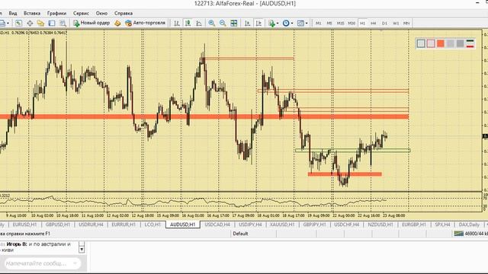The width and height of the screenshot is (488, 274).
Task: Switch chart to candlesticks icon
Action: (x=188, y=23)
